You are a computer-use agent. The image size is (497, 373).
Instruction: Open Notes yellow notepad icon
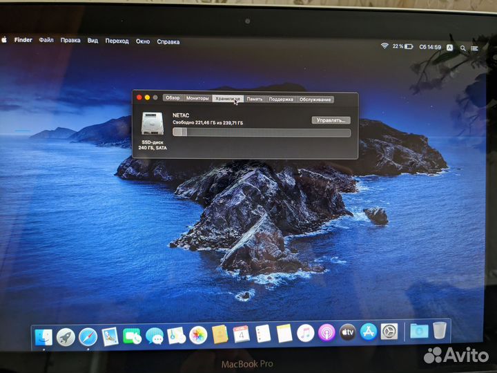[x=284, y=334]
